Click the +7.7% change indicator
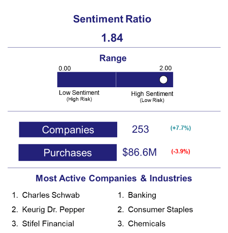This screenshot has width=228, height=233. [180, 128]
